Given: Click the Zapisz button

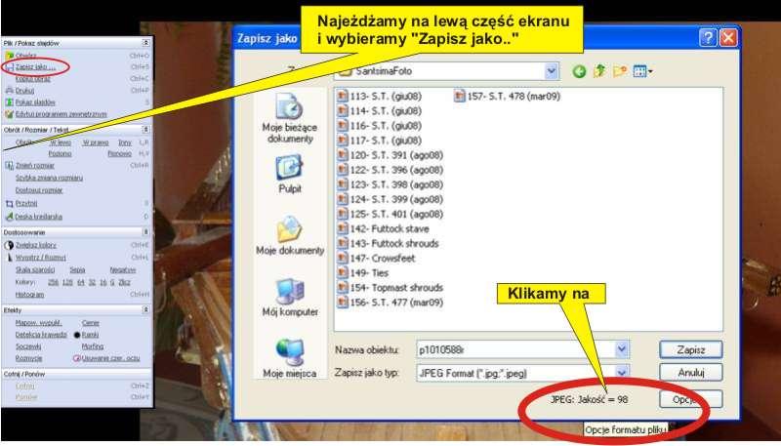Looking at the screenshot, I should pyautogui.click(x=690, y=348).
